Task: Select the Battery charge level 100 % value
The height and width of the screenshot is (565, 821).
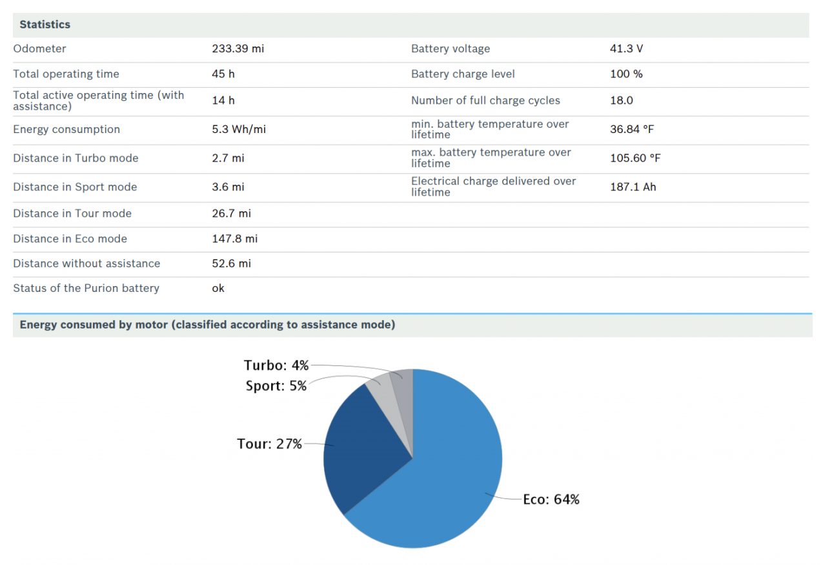Action: pos(626,74)
